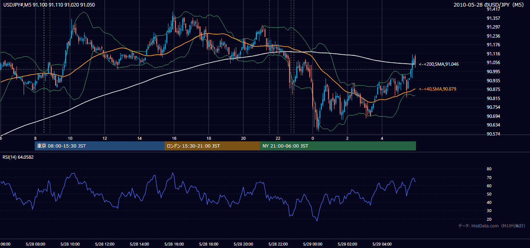
Task: Click price axis value 90.754
Action: [x=494, y=107]
